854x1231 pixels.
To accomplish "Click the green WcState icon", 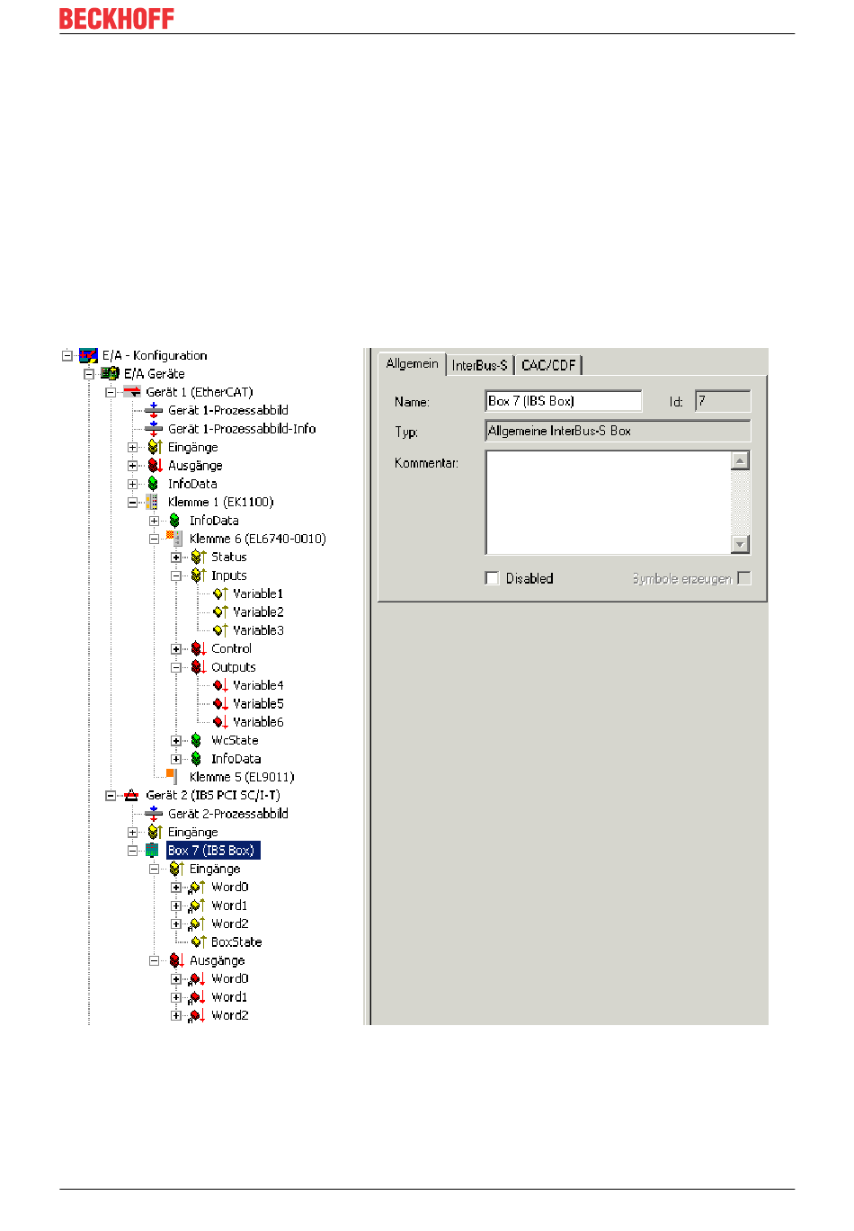I will [x=196, y=741].
